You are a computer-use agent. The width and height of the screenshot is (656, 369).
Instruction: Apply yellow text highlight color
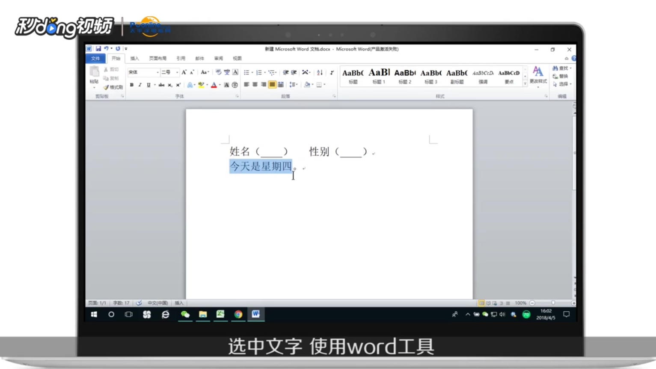click(x=201, y=85)
